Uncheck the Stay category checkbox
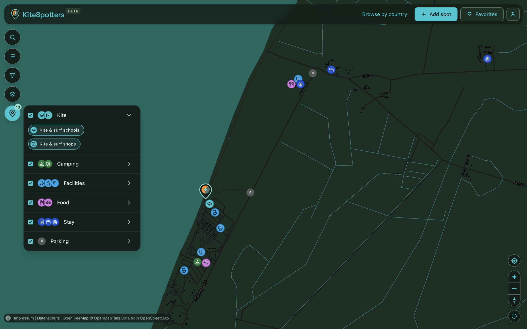This screenshot has width=527, height=329. [31, 222]
